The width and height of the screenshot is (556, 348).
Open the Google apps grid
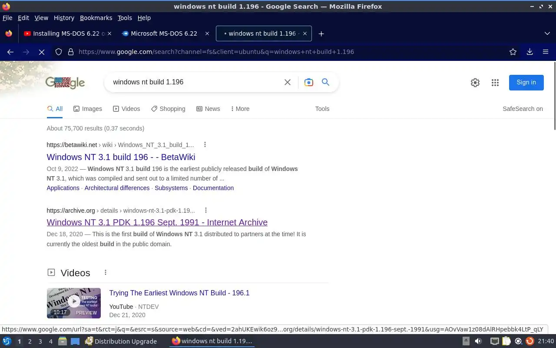pos(495,83)
